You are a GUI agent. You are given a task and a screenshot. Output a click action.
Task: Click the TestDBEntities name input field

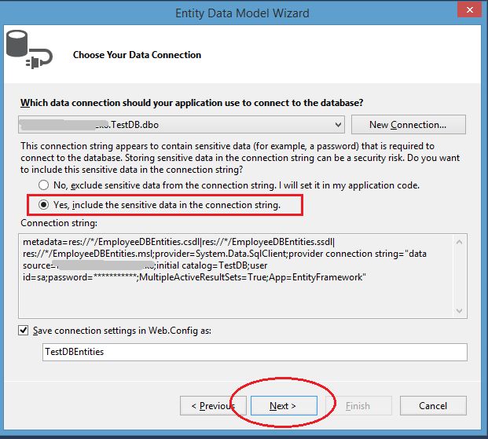pos(255,352)
